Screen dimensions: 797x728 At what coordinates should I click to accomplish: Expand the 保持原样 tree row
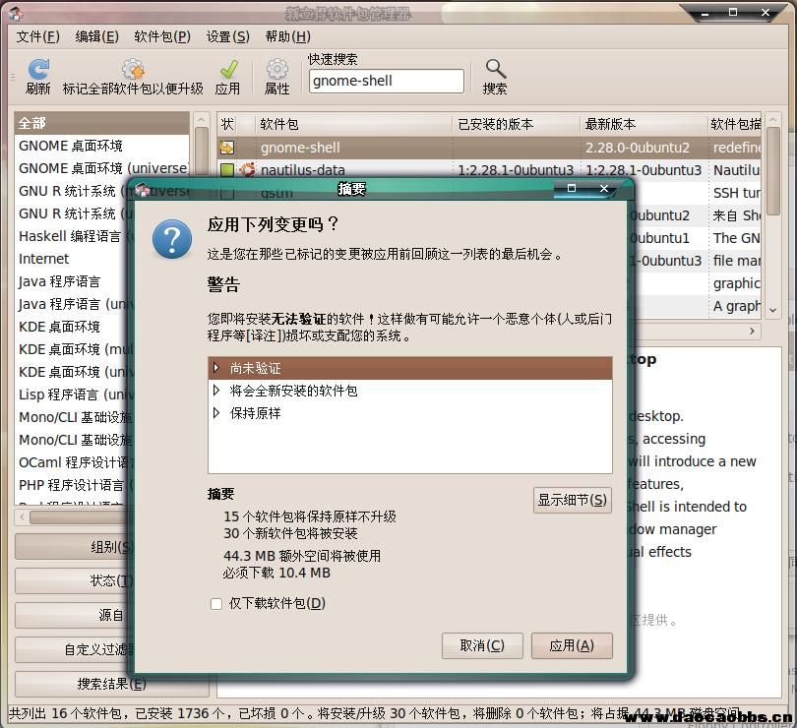click(x=216, y=413)
